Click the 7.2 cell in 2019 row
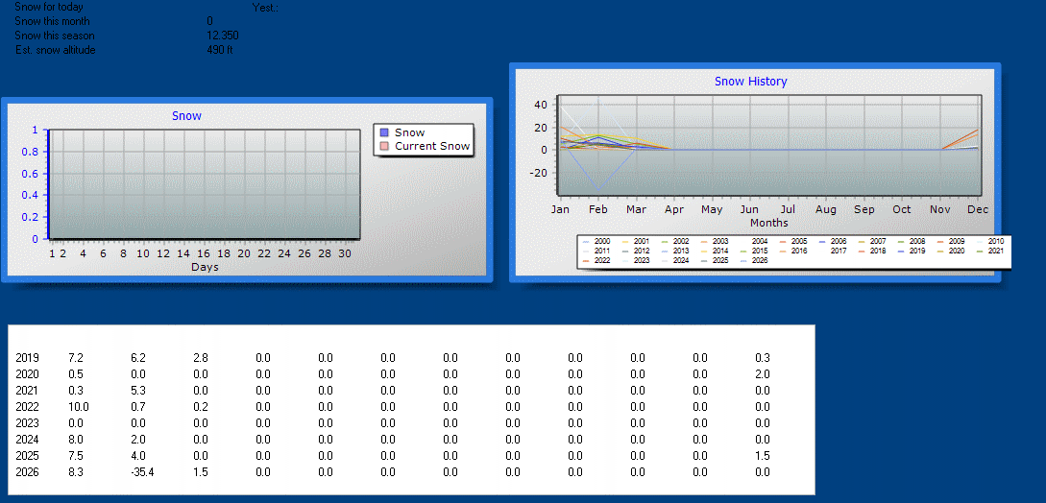 pos(75,358)
